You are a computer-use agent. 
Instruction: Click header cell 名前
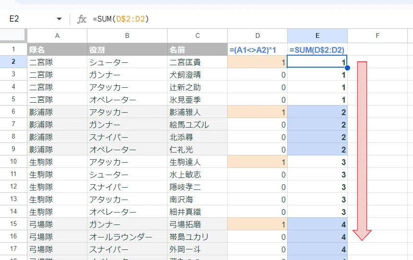[x=197, y=49]
